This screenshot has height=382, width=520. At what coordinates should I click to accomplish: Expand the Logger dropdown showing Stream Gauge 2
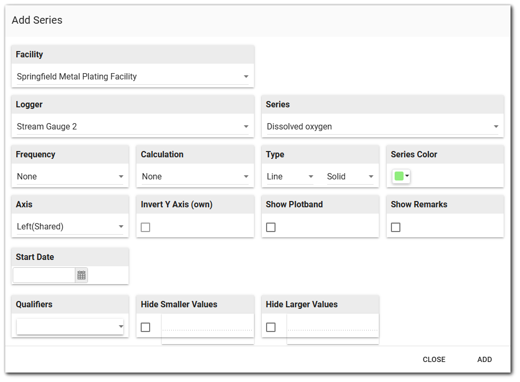(x=132, y=127)
